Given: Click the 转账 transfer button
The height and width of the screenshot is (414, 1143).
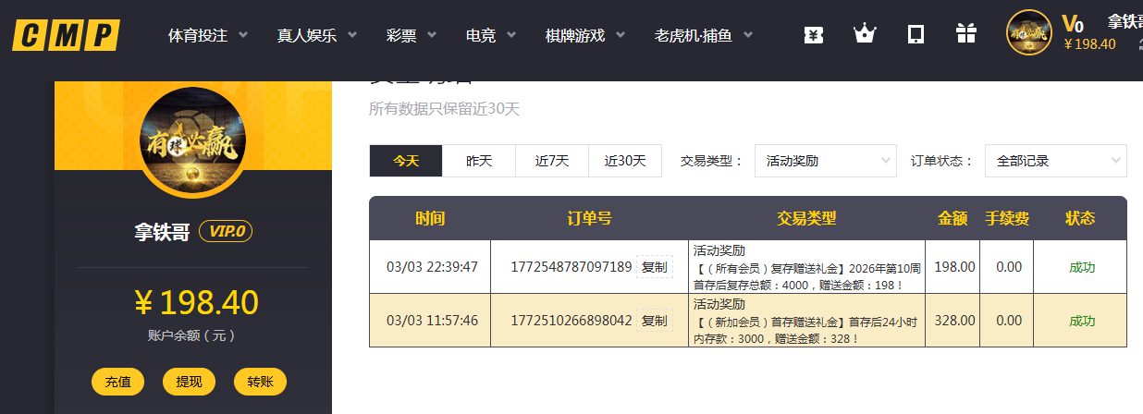Looking at the screenshot, I should 260,382.
